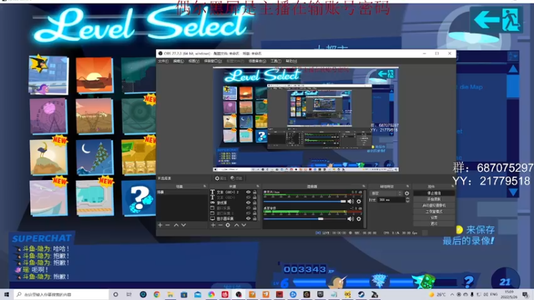Toggle visibility of first window capture source
This screenshot has height=300, width=534.
coord(248,208)
